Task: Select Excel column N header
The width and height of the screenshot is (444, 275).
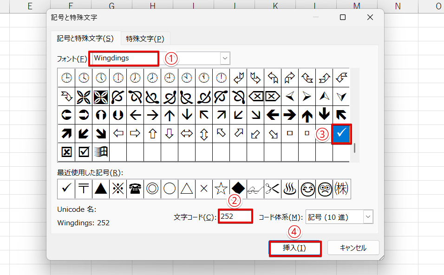Action: click(x=398, y=6)
